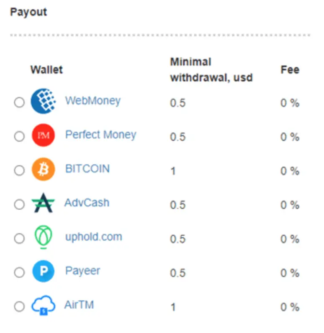Image resolution: width=324 pixels, height=333 pixels.
Task: Open the uphold.com link text
Action: (94, 237)
